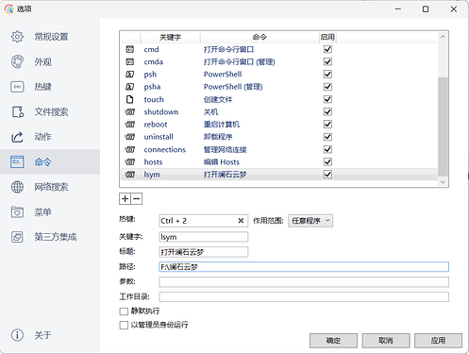Viewport: 469px width, 354px height.
Task: Disable the lsym command checkbox
Action: [327, 175]
